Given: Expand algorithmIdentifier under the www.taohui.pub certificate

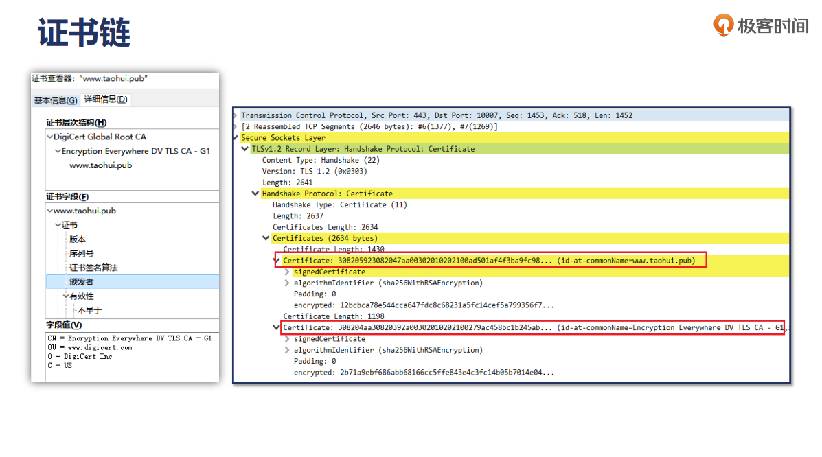Looking at the screenshot, I should click(x=287, y=283).
